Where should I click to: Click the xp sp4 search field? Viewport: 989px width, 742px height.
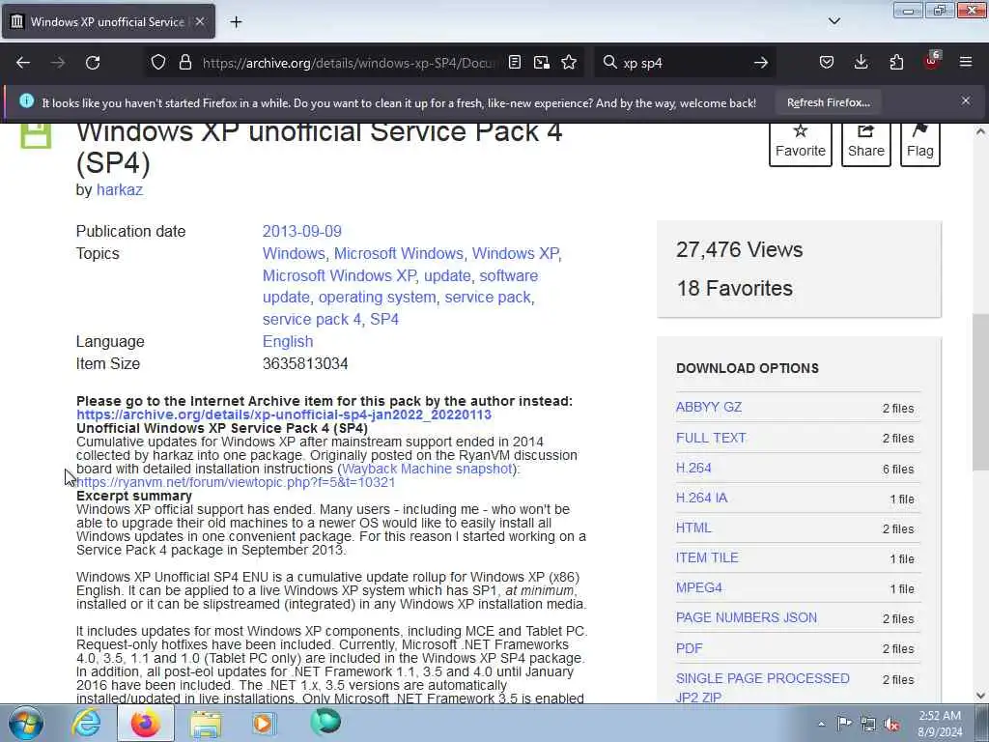pos(684,63)
